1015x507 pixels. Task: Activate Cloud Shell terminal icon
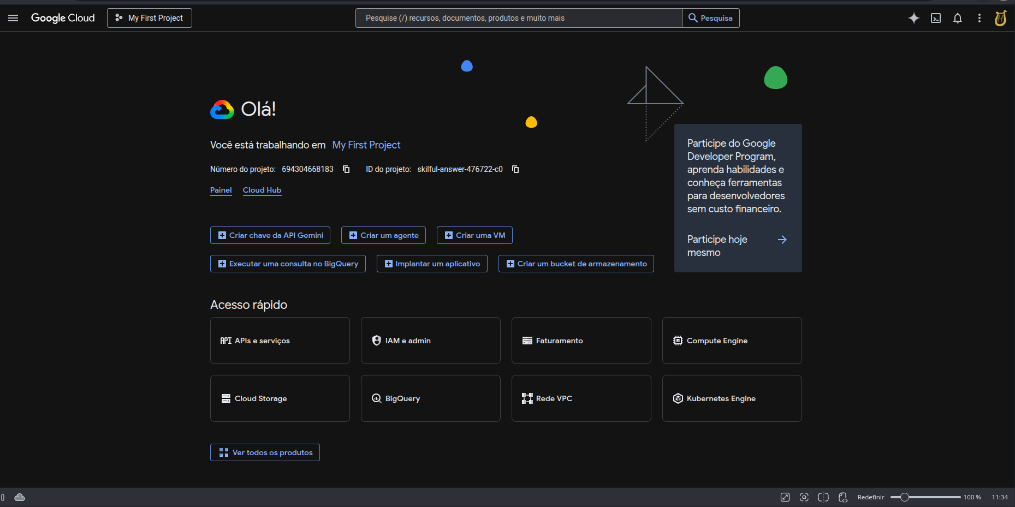(x=936, y=18)
